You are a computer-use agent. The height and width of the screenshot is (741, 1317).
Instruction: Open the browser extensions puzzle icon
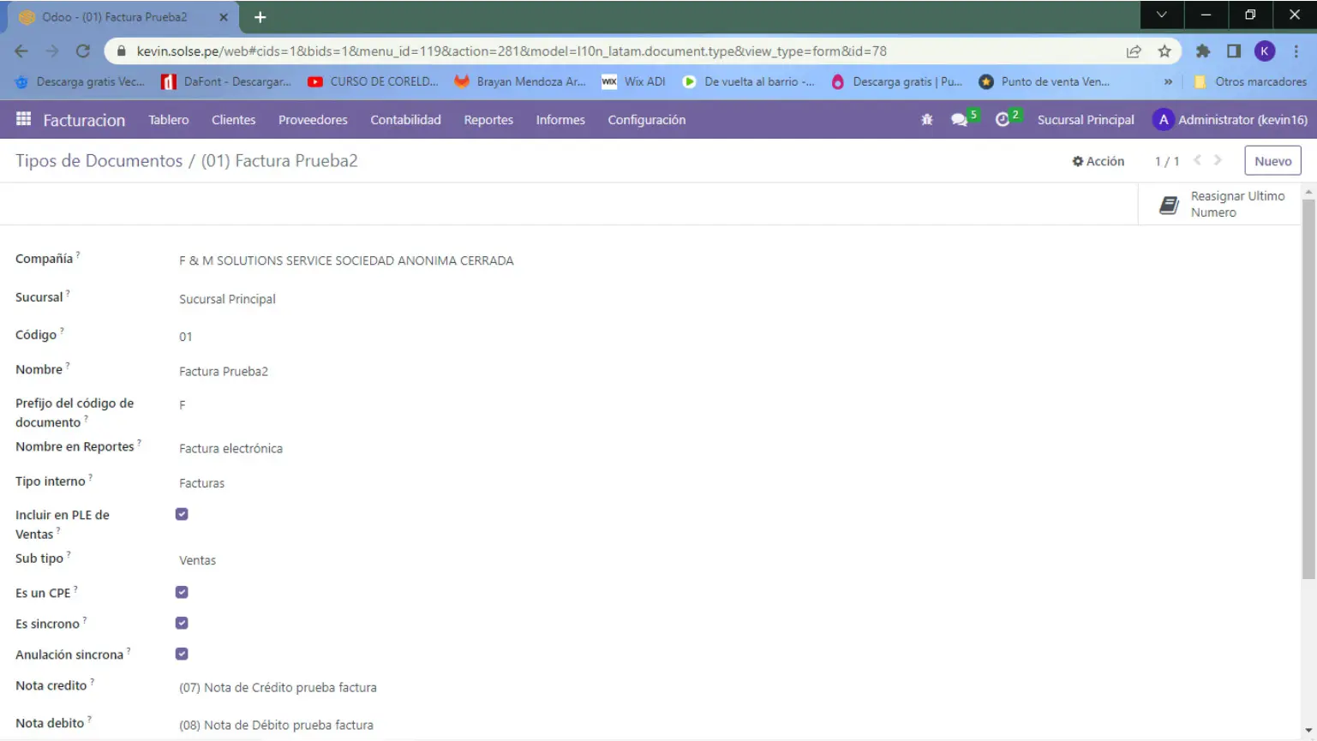tap(1203, 51)
